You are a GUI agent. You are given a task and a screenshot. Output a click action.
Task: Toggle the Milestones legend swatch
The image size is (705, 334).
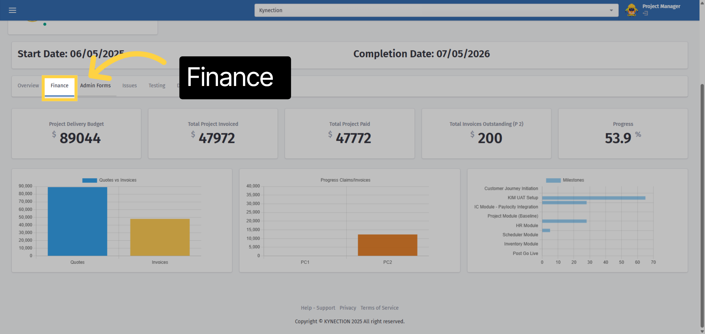(x=553, y=180)
